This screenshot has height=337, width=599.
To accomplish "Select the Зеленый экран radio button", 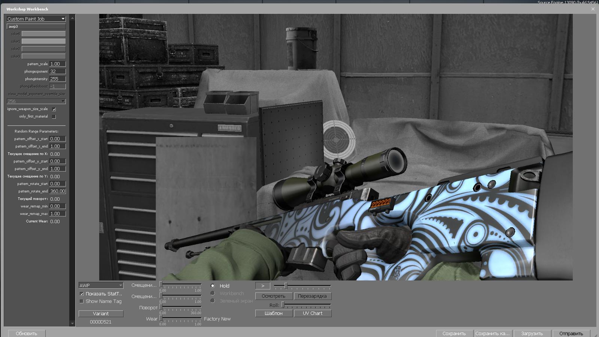I will [x=213, y=301].
